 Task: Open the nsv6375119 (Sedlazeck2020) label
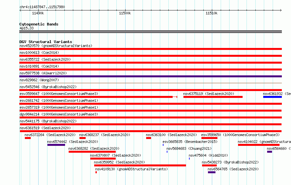209,94
